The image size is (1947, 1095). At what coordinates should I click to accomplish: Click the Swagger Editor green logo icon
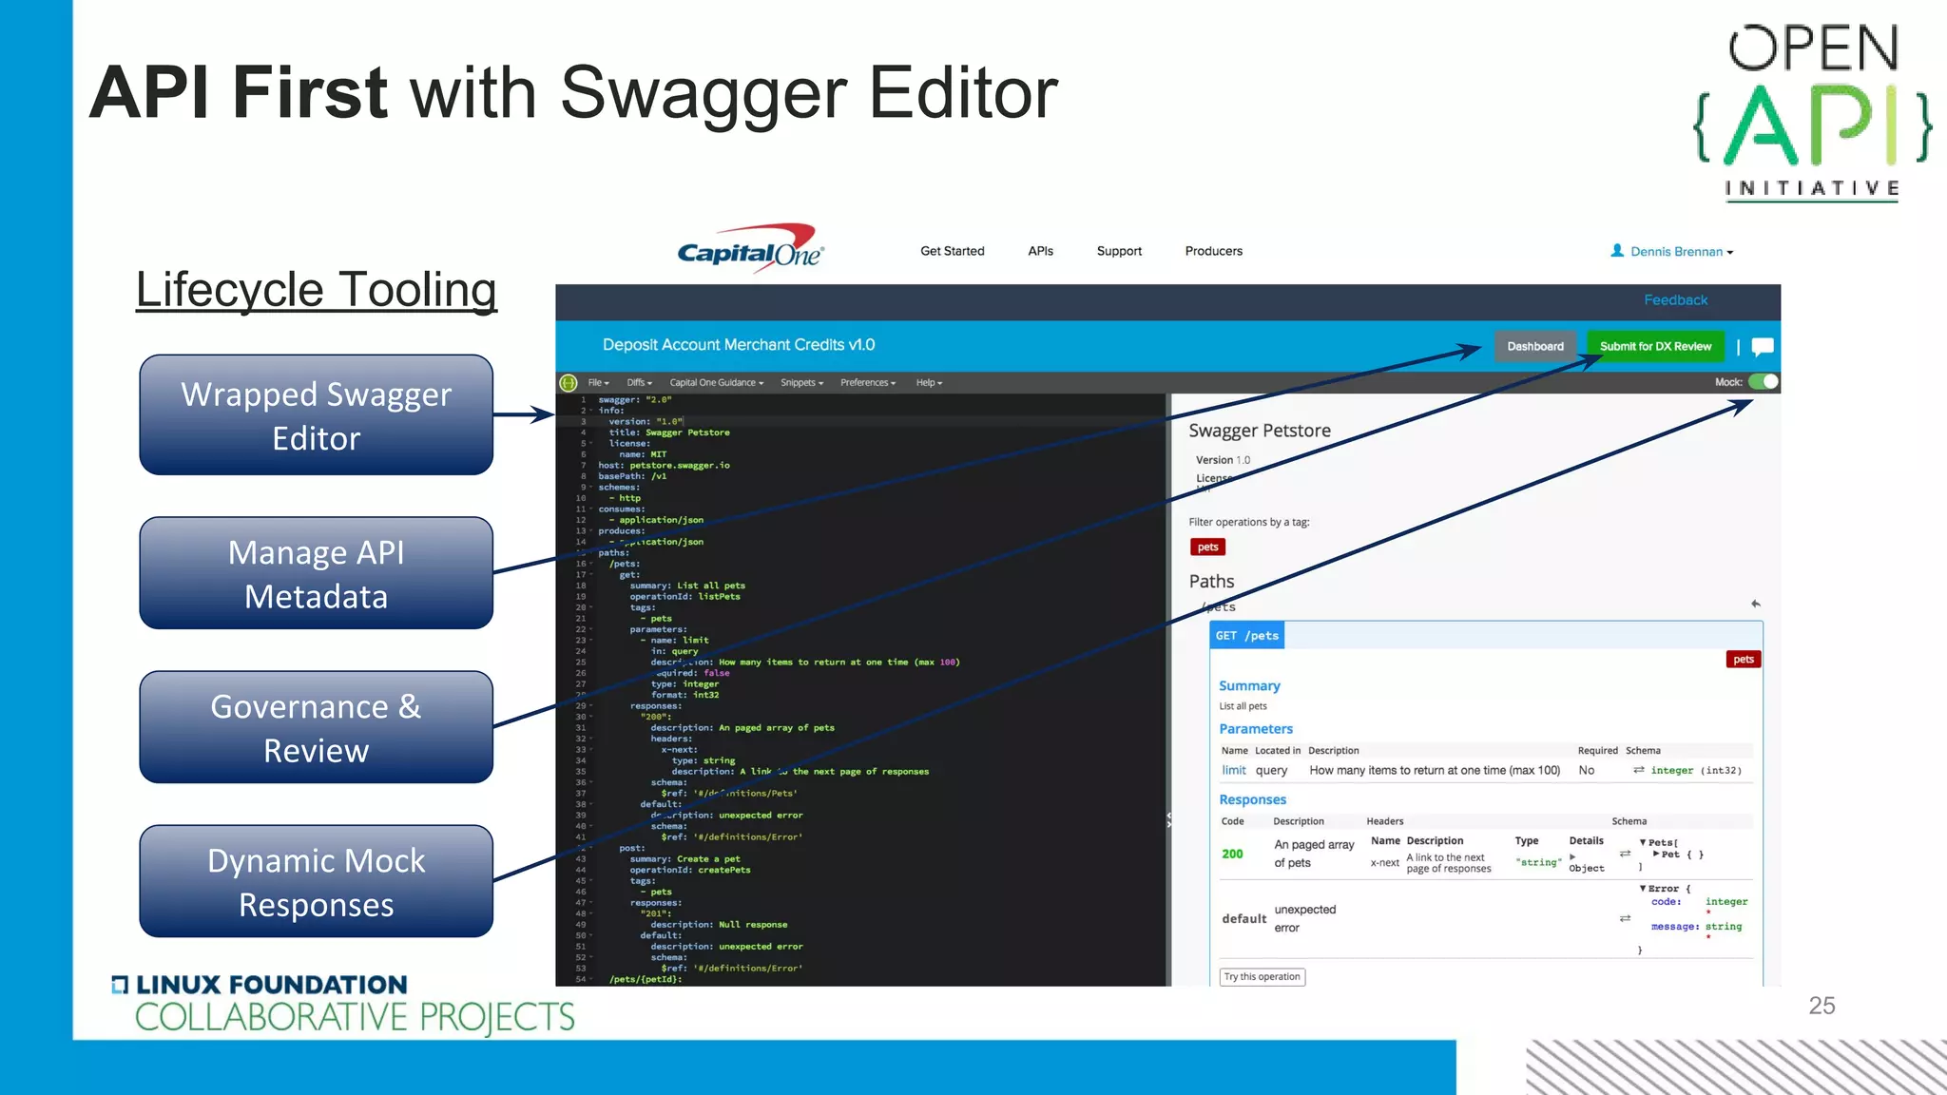(569, 382)
